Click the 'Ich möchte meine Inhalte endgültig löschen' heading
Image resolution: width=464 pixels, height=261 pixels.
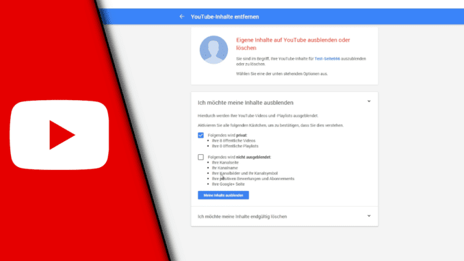242,216
